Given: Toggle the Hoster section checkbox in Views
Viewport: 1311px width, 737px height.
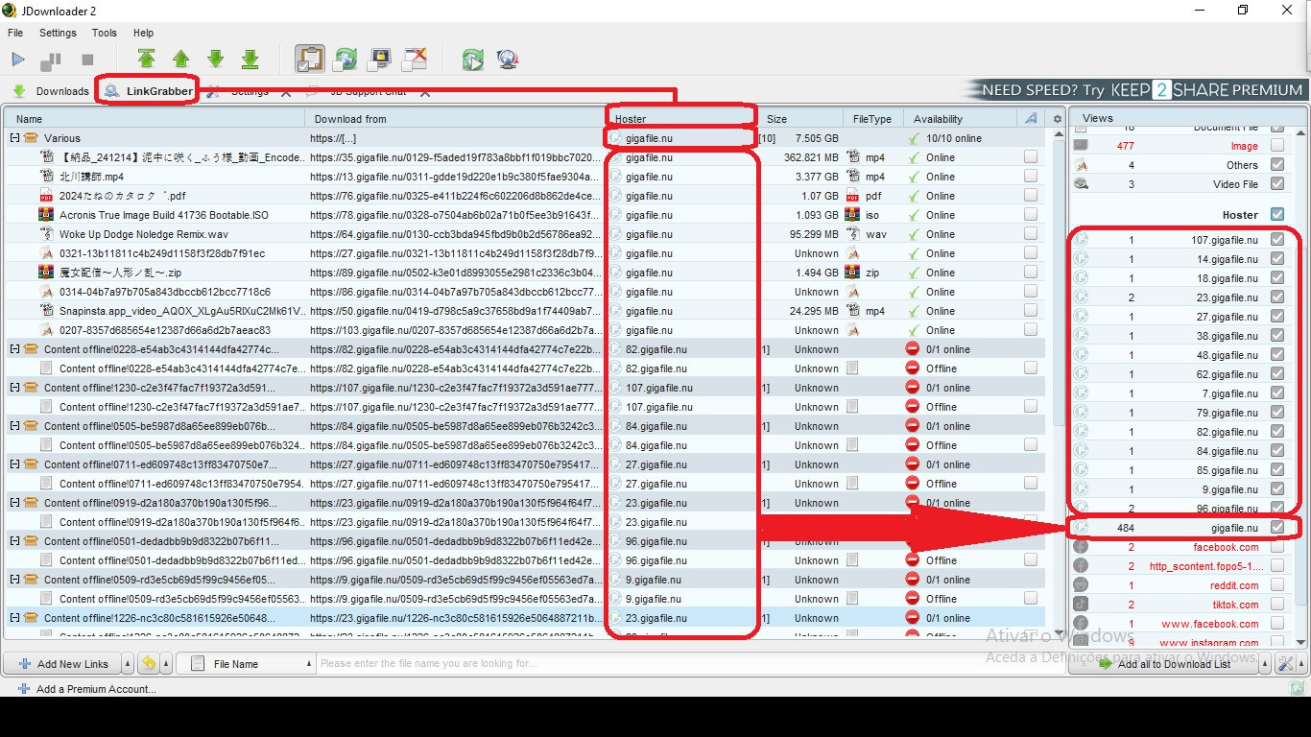Looking at the screenshot, I should [x=1276, y=214].
